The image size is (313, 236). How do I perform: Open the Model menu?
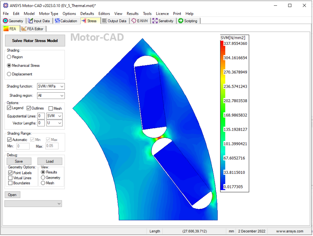[29, 13]
